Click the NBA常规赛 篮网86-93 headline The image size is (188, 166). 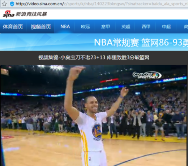point(141,43)
